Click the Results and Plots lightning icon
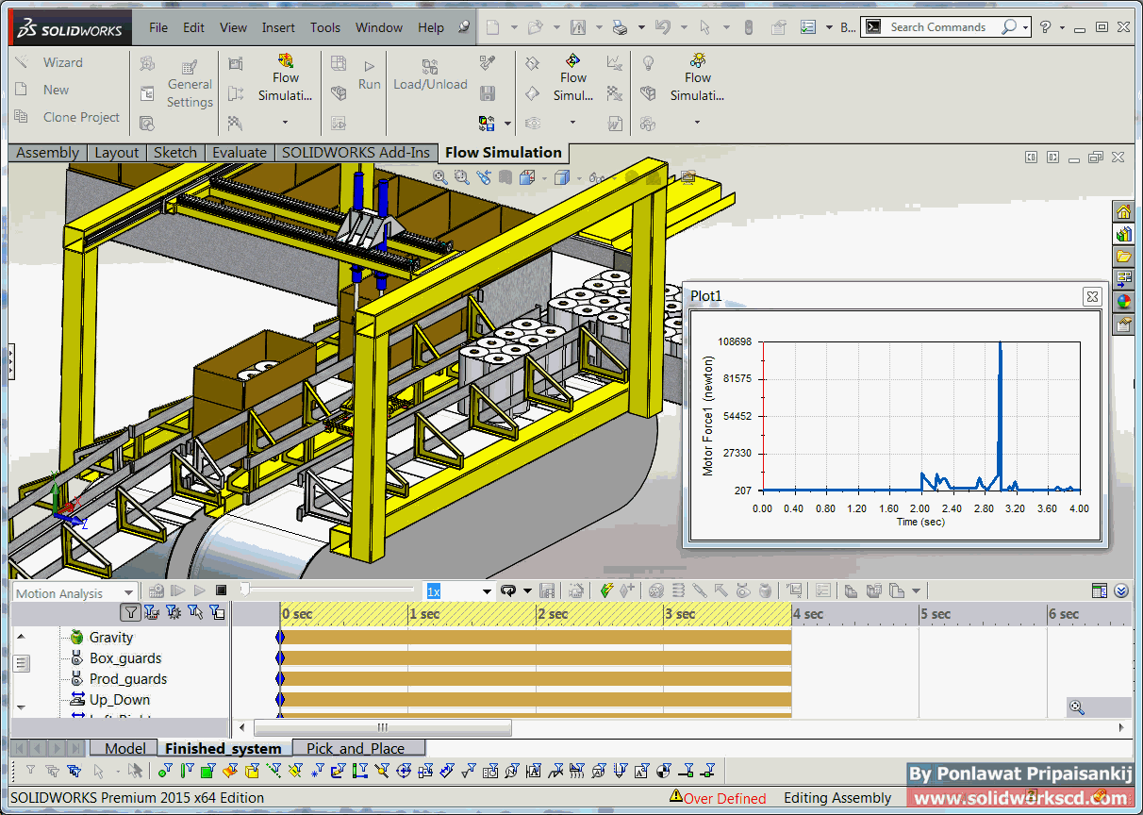Image resolution: width=1143 pixels, height=815 pixels. pyautogui.click(x=606, y=590)
